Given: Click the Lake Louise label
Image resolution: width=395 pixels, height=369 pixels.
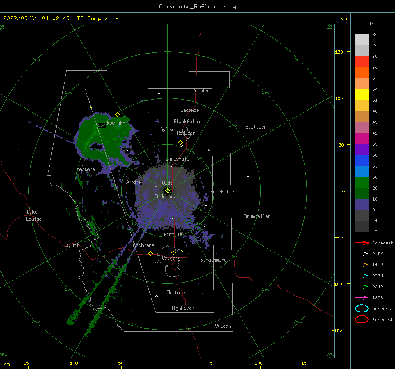Looking at the screenshot, I should 34,215.
